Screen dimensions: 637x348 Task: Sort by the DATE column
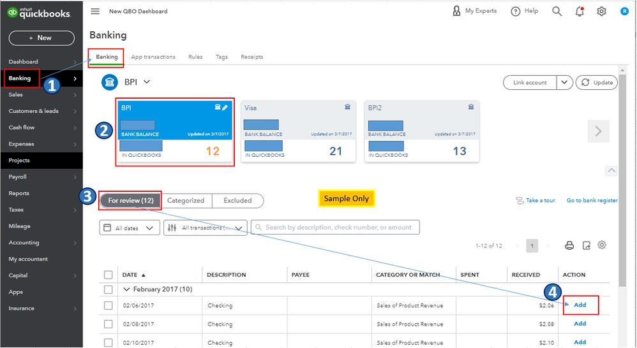coord(133,275)
